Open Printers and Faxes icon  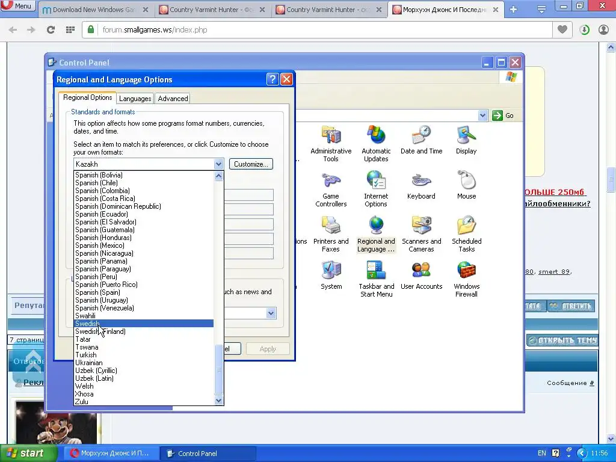pos(331,234)
